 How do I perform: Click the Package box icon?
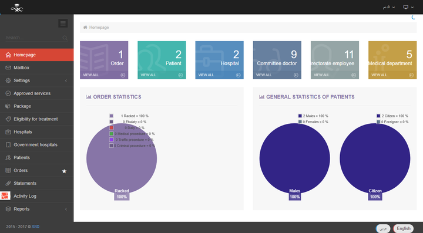(x=8, y=106)
